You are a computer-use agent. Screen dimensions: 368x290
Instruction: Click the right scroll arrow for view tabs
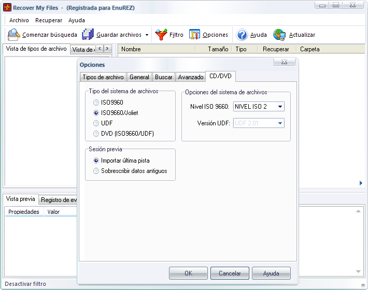point(107,49)
